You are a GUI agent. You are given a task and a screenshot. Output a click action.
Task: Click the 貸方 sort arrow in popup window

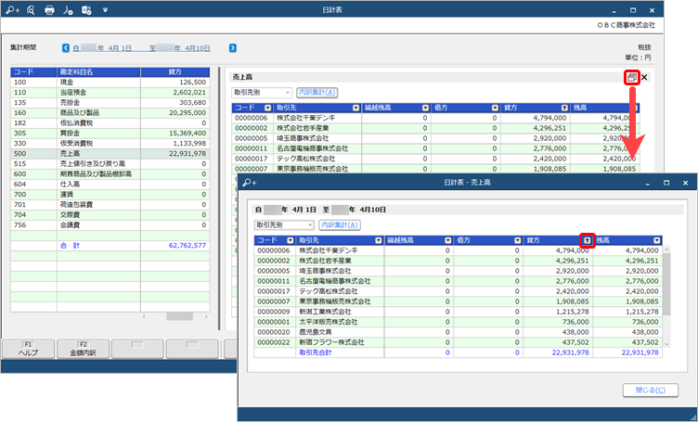588,240
